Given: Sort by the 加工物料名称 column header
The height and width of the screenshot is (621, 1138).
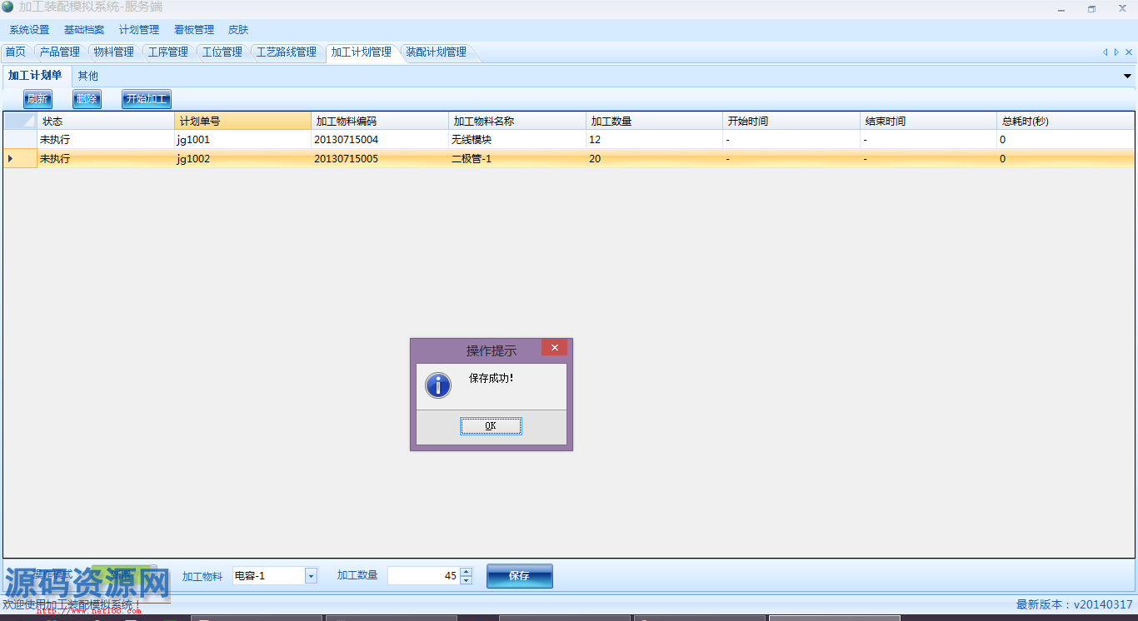Looking at the screenshot, I should click(517, 121).
